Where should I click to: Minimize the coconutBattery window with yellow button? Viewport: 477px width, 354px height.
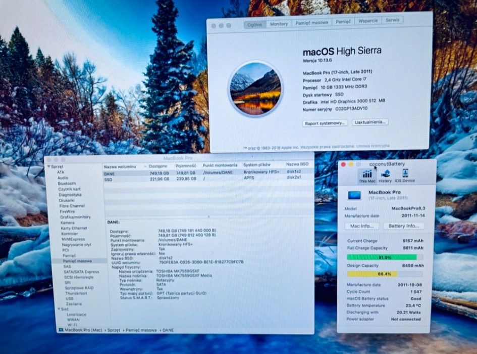pyautogui.click(x=351, y=164)
